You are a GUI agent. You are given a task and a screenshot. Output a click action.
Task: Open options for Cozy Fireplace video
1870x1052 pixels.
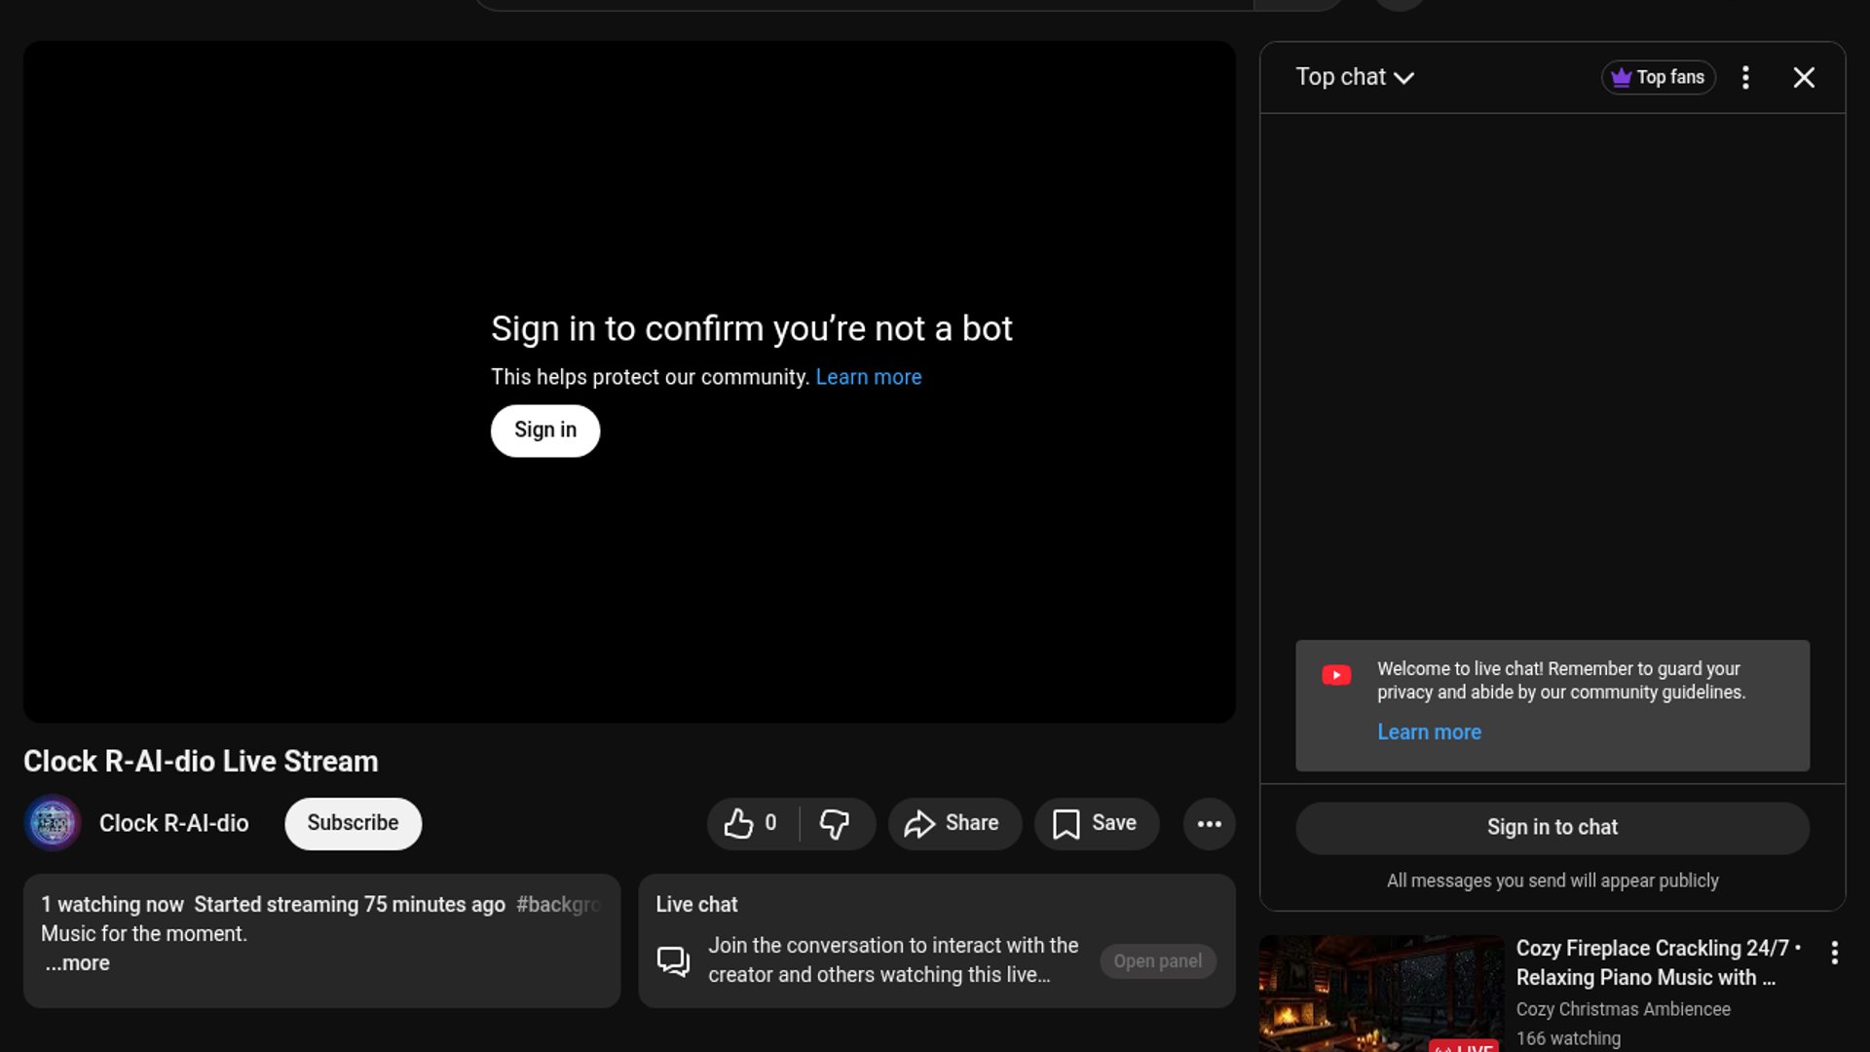tap(1834, 953)
